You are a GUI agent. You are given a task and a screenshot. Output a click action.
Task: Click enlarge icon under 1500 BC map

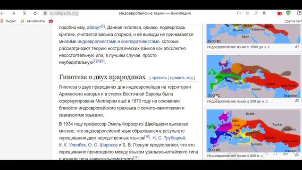[297, 46]
